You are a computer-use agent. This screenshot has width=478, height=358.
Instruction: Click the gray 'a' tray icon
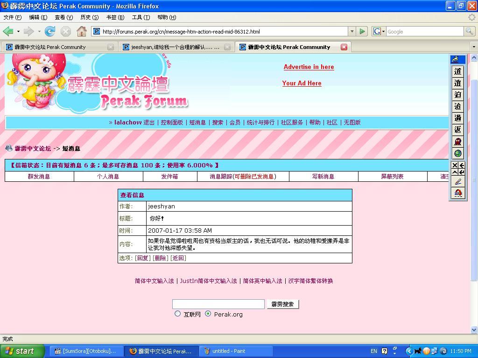(x=443, y=351)
